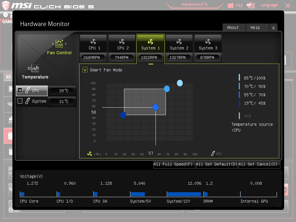Select the CPU 2 fan tab
Image resolution: width=296 pixels, height=222 pixels.
click(122, 49)
